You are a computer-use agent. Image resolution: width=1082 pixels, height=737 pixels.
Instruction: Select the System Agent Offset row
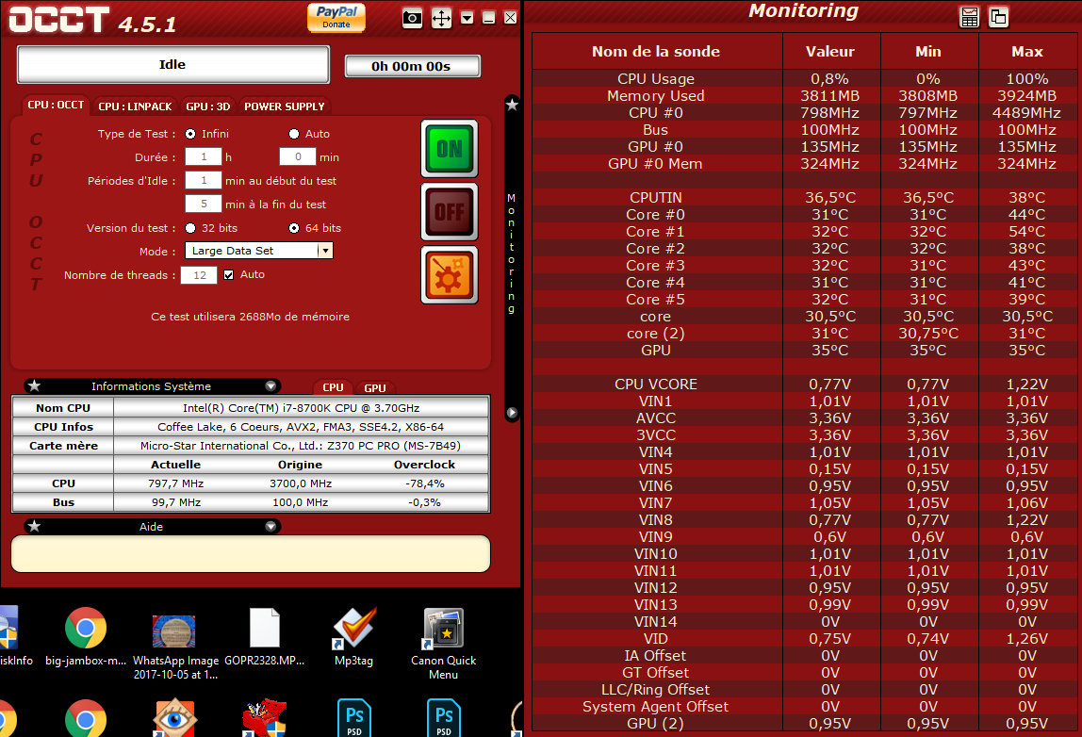805,706
